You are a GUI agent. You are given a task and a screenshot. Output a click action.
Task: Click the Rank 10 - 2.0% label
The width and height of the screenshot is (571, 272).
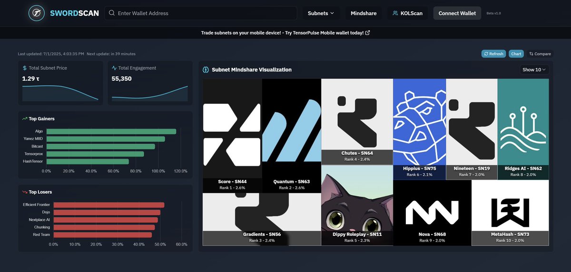click(510, 240)
